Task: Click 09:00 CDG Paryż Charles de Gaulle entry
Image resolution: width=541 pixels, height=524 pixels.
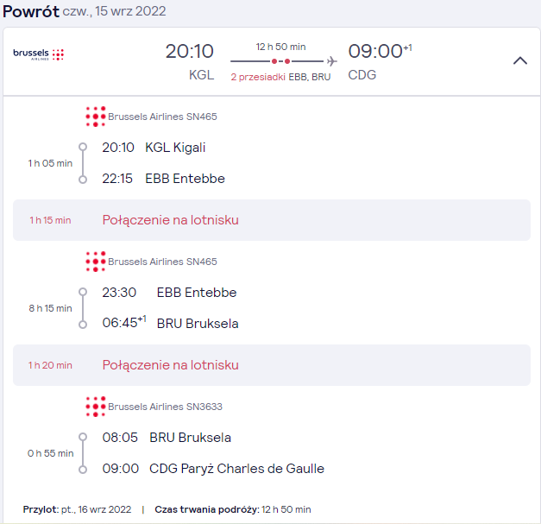Action: click(213, 469)
